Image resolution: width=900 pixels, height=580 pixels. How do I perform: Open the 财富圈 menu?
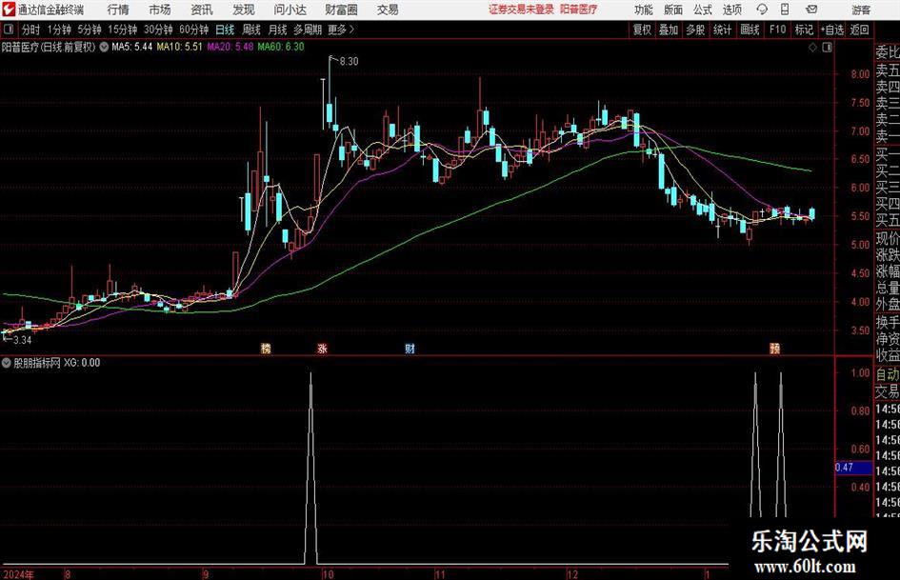point(341,10)
